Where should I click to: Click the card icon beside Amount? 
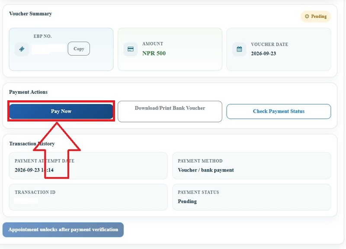(x=131, y=49)
